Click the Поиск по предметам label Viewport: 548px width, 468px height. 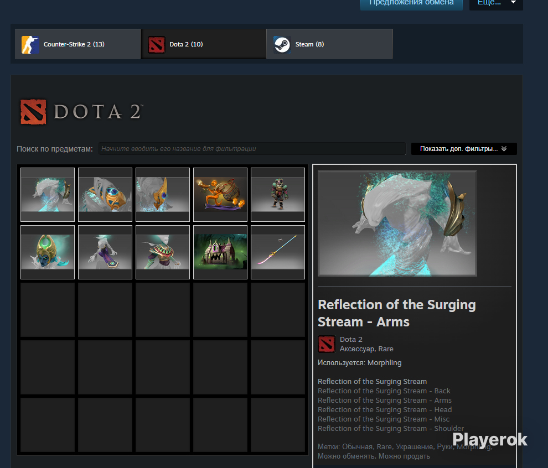[x=55, y=149]
